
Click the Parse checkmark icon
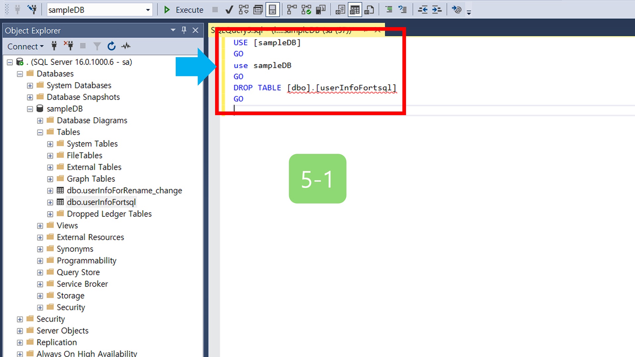(x=229, y=10)
